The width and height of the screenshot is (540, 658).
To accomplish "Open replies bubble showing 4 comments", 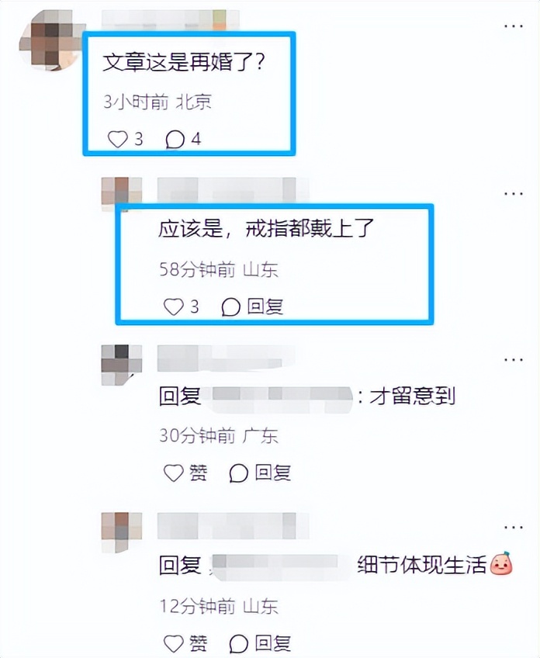I will [175, 140].
